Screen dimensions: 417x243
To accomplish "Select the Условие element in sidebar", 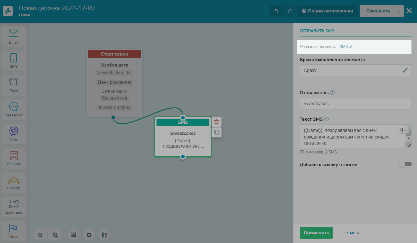I will 14,158.
